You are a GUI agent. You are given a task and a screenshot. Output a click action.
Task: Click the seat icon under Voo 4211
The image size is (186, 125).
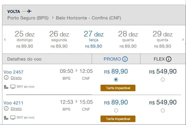point(6,118)
